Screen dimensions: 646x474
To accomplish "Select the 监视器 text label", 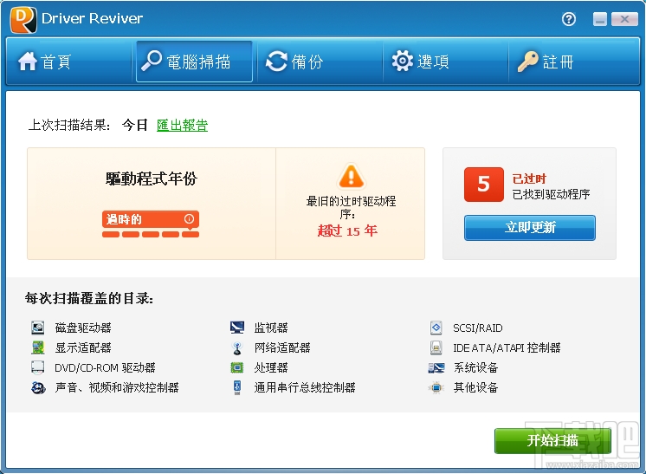I will tap(271, 328).
